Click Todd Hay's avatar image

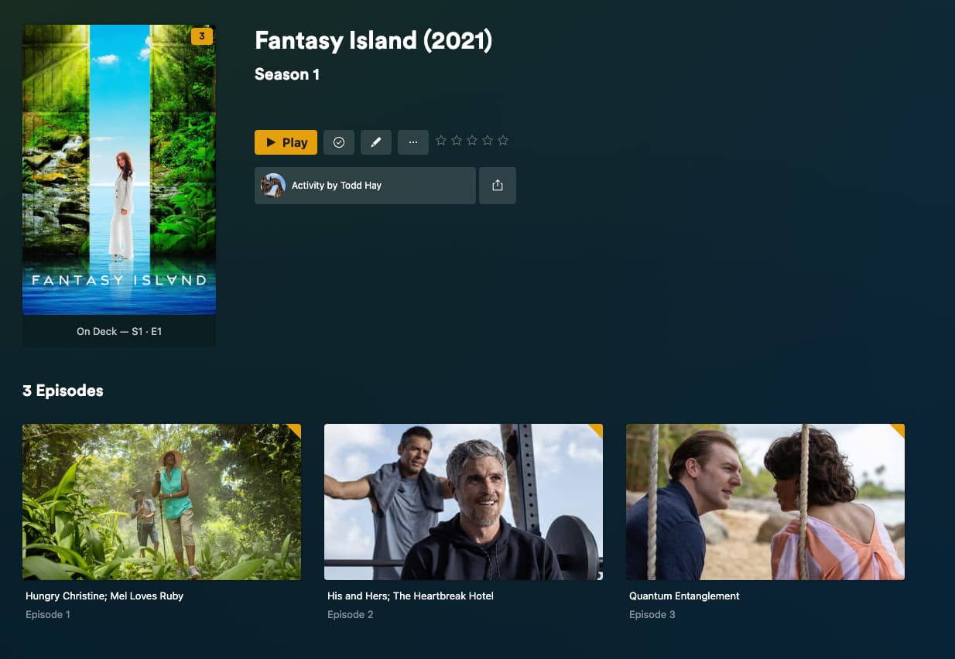(273, 186)
